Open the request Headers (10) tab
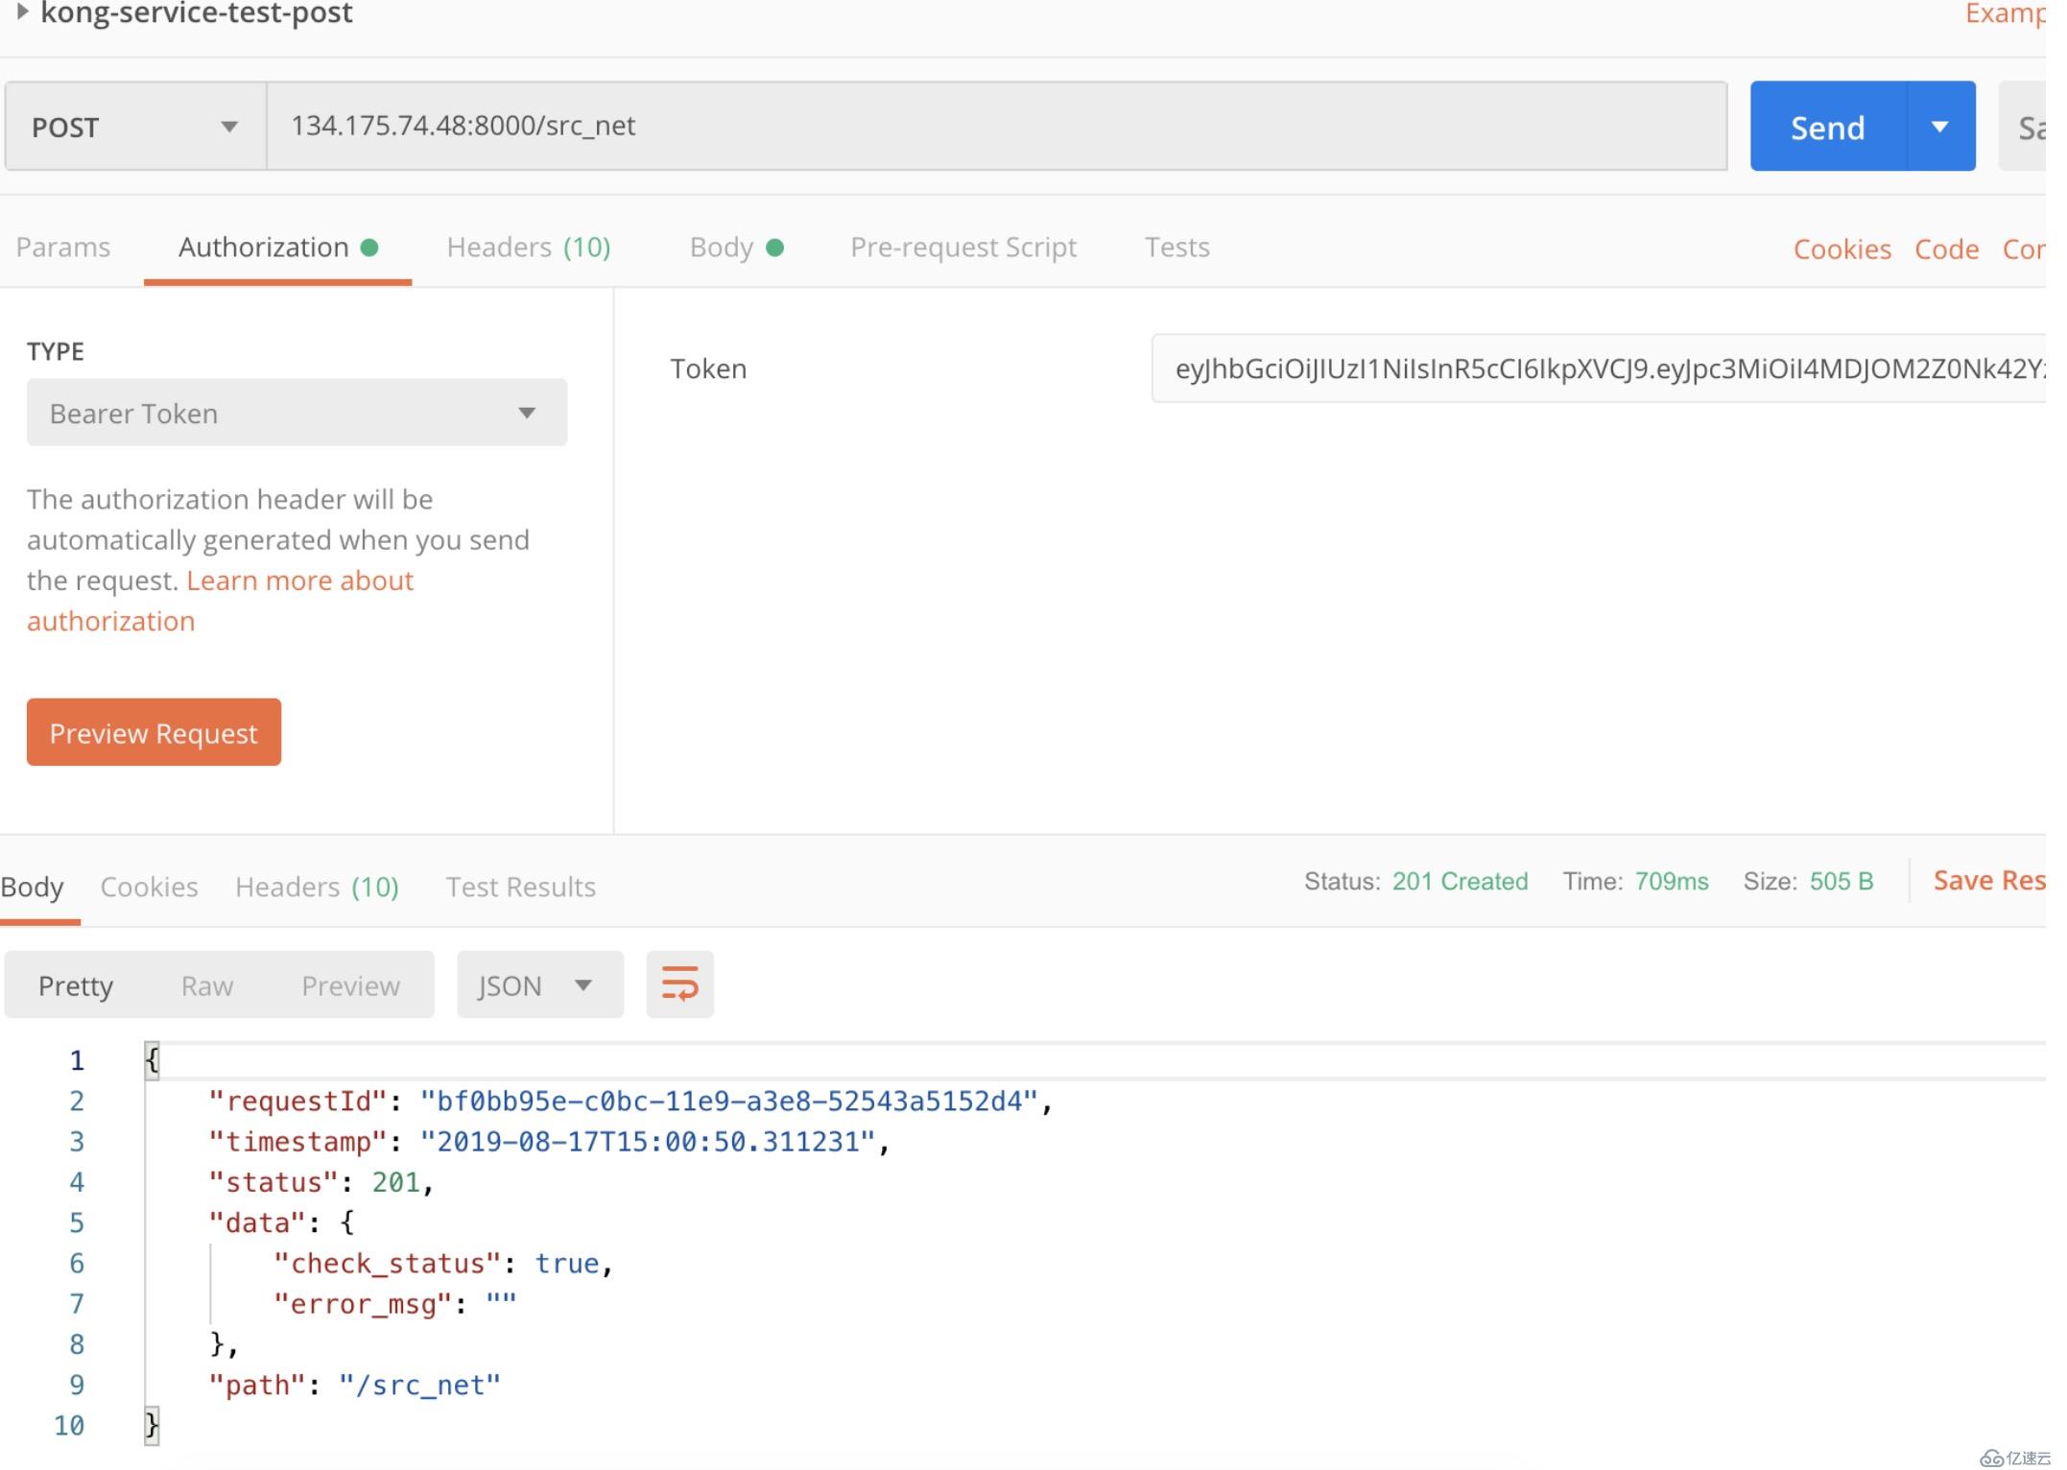Viewport: 2067px width, 1470px height. tap(528, 248)
